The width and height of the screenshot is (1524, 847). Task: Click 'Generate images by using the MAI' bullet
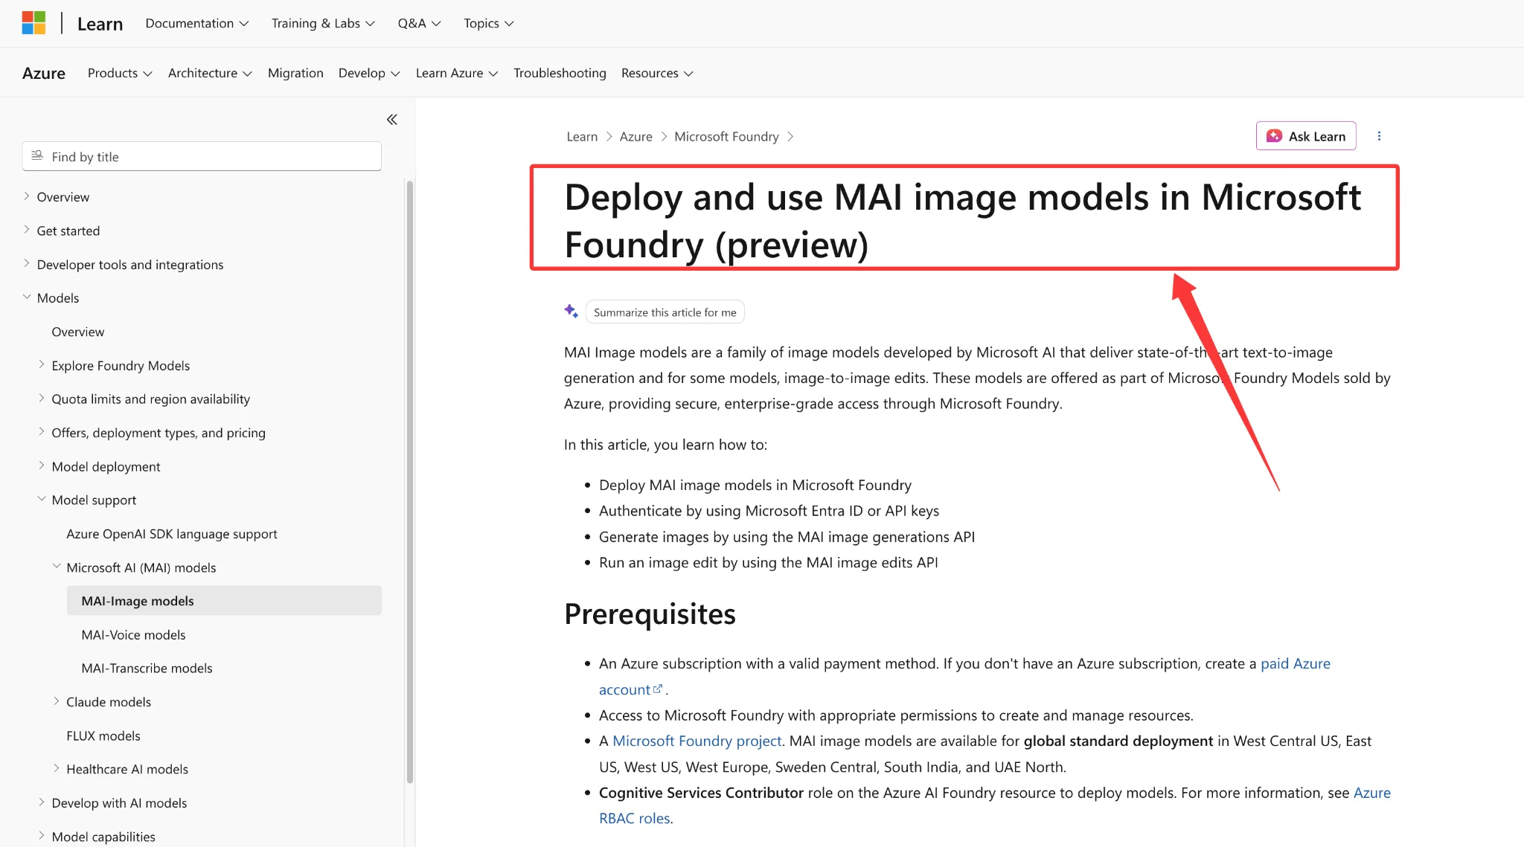[787, 538]
